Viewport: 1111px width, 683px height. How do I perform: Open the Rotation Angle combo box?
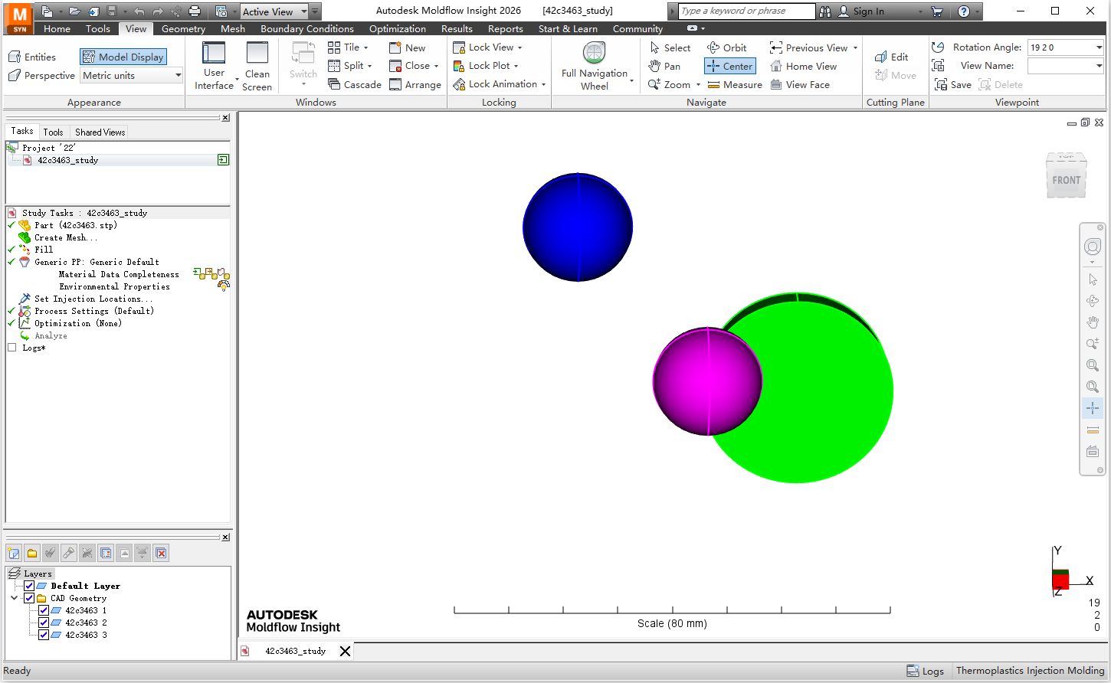1066,47
